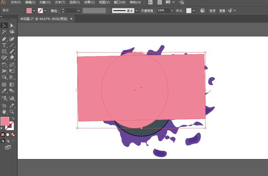
Task: Select the Zoom magnifier tool
Action: [12, 112]
